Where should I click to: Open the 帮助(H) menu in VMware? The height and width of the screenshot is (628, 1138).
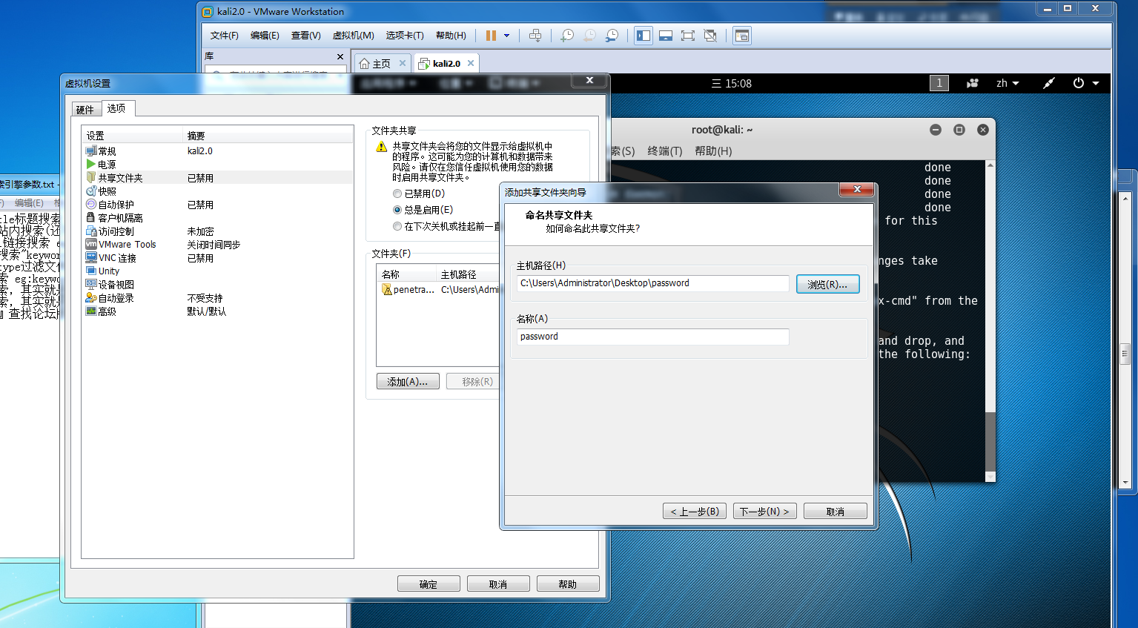pyautogui.click(x=451, y=36)
